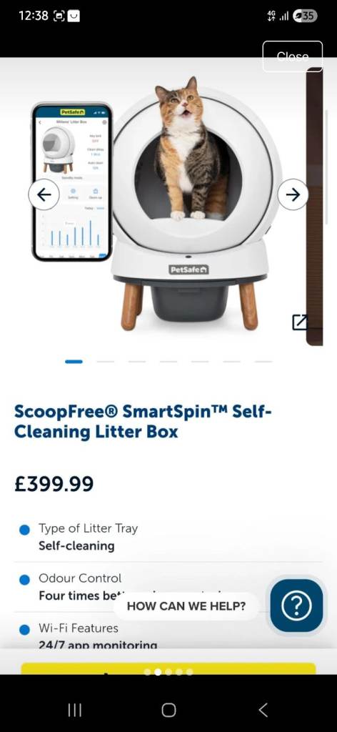Select the first image carousel indicator
Image resolution: width=337 pixels, height=732 pixels.
(x=74, y=361)
